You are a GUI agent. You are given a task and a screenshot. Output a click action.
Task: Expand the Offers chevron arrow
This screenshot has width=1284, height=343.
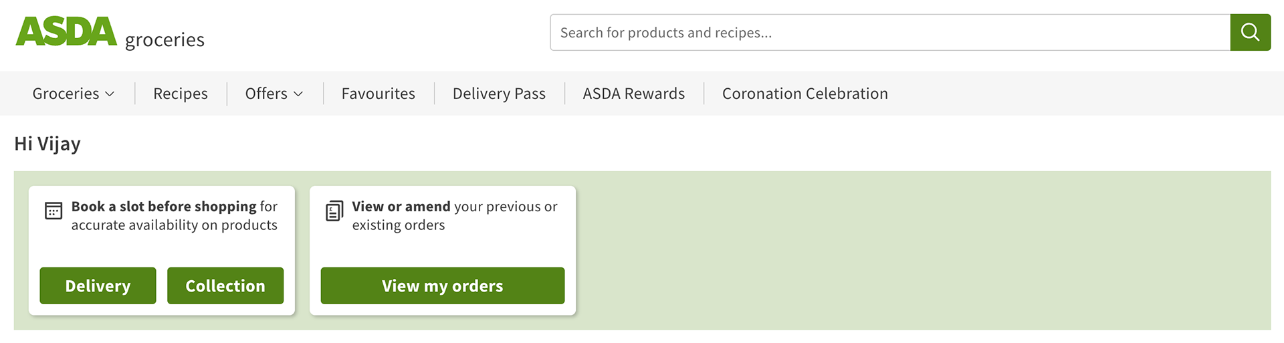click(299, 94)
